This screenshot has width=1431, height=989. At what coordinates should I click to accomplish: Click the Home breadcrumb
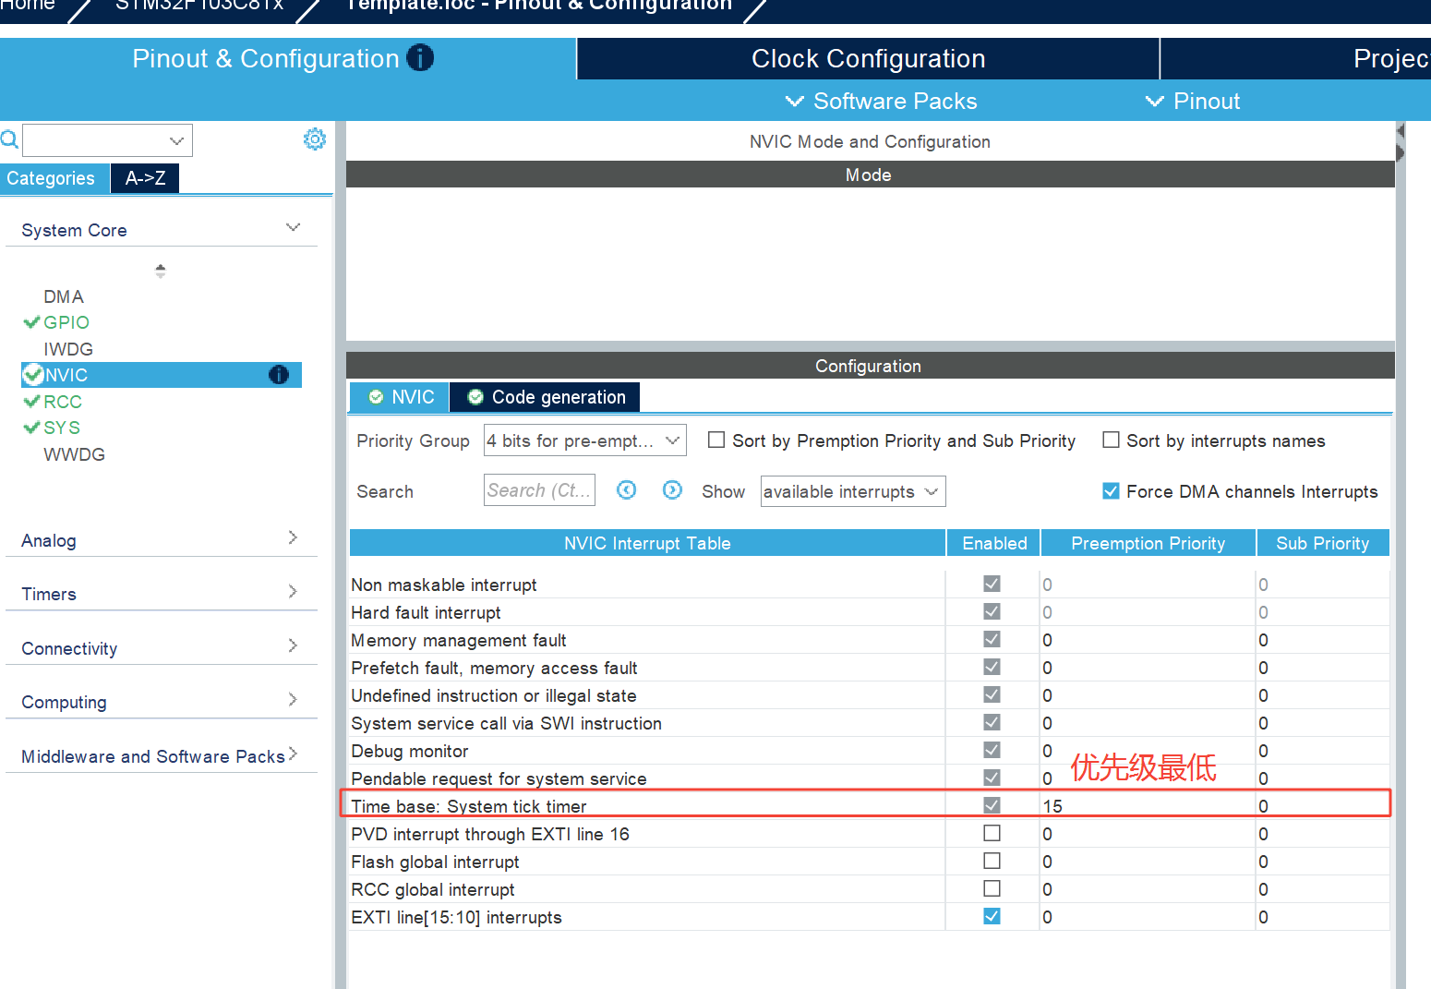click(x=28, y=5)
